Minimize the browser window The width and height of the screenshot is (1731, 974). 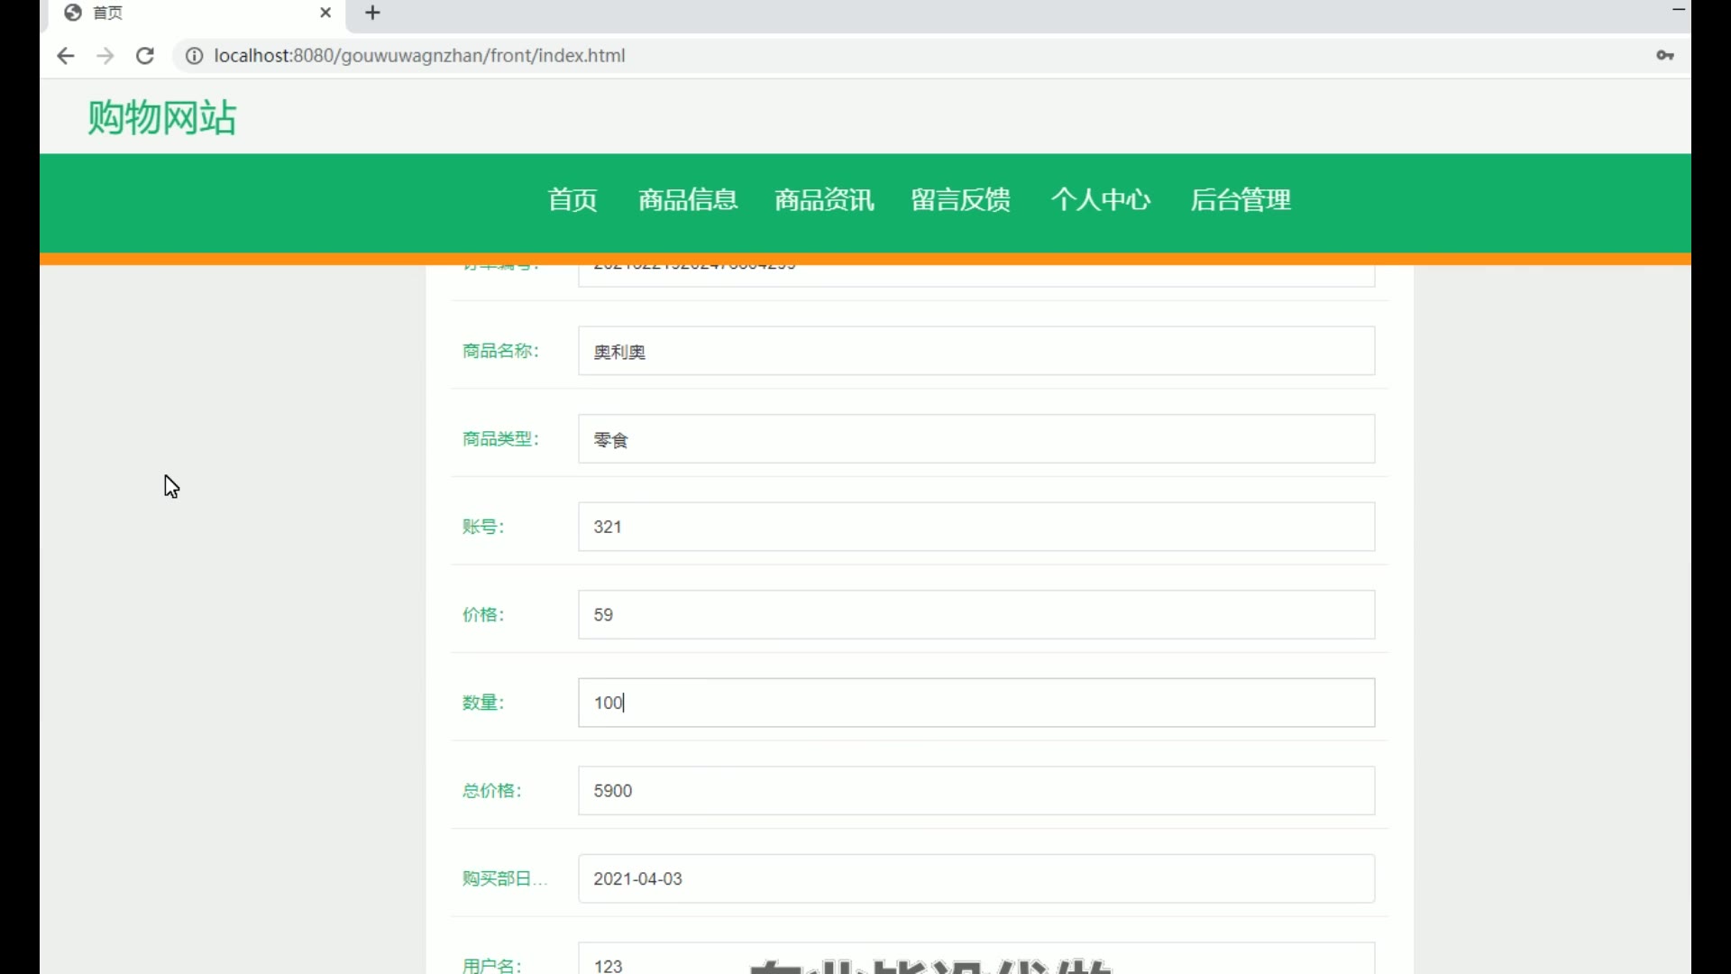pos(1679,10)
